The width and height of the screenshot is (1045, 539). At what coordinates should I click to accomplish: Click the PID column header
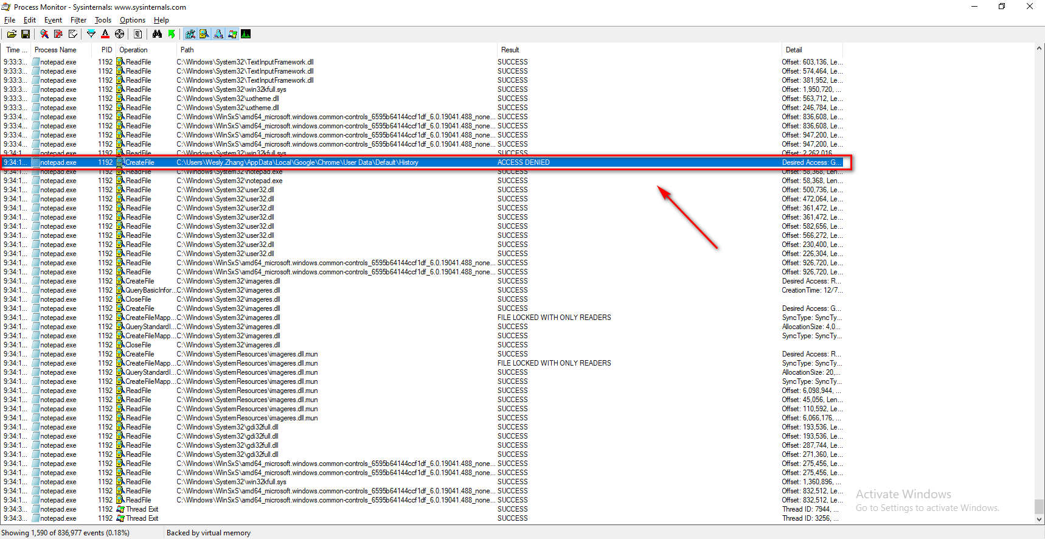click(103, 50)
